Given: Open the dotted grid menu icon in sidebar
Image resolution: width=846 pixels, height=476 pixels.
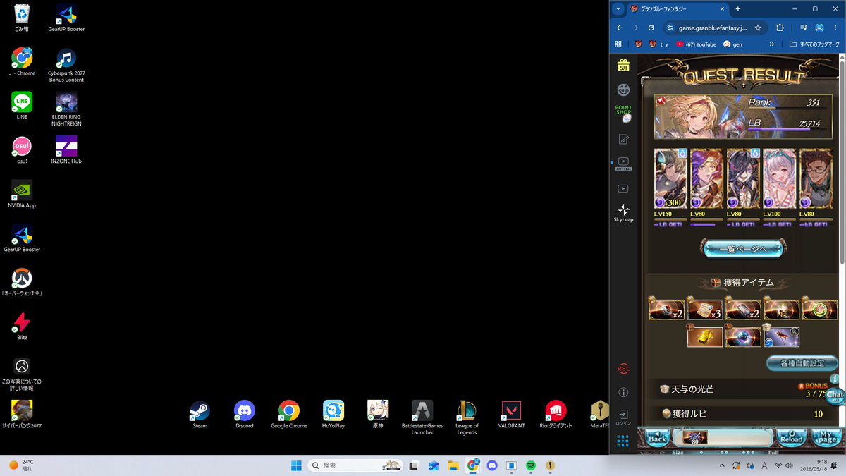Looking at the screenshot, I should click(x=623, y=441).
